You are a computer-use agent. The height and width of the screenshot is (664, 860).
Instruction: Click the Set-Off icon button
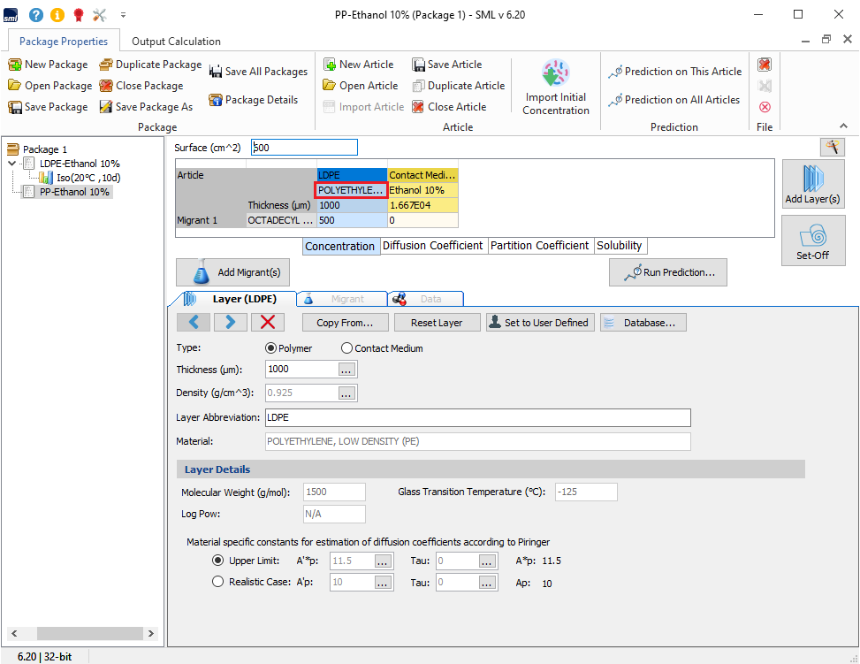pos(812,240)
